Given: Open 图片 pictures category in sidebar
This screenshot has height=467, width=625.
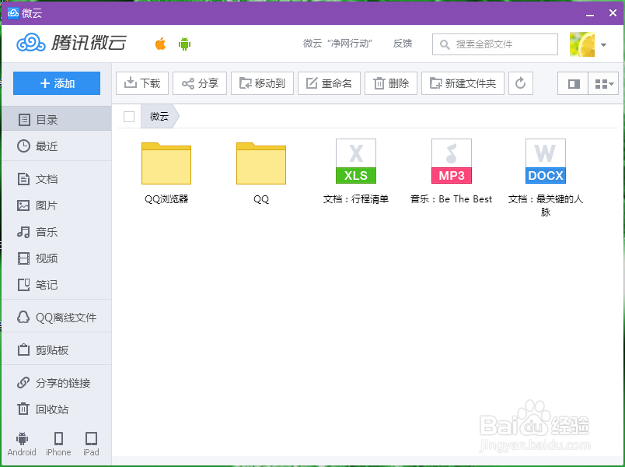Looking at the screenshot, I should click(56, 205).
